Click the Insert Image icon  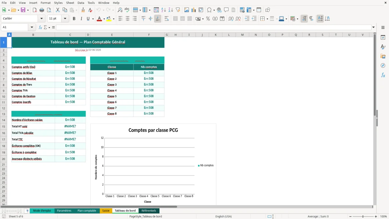pyautogui.click(x=187, y=10)
